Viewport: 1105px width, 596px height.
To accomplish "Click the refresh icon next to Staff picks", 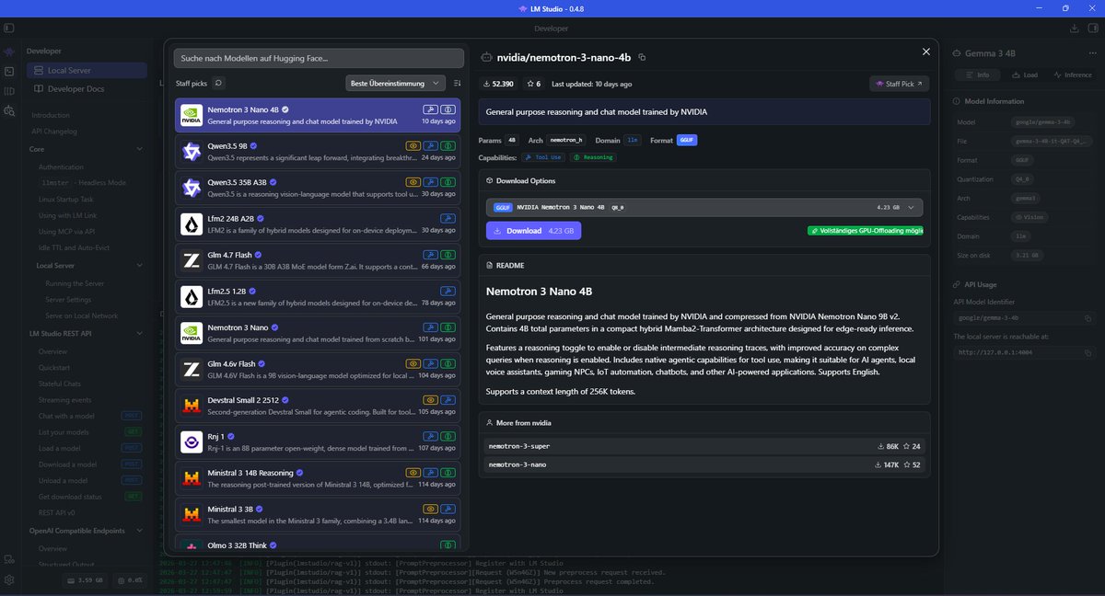I will coord(218,83).
